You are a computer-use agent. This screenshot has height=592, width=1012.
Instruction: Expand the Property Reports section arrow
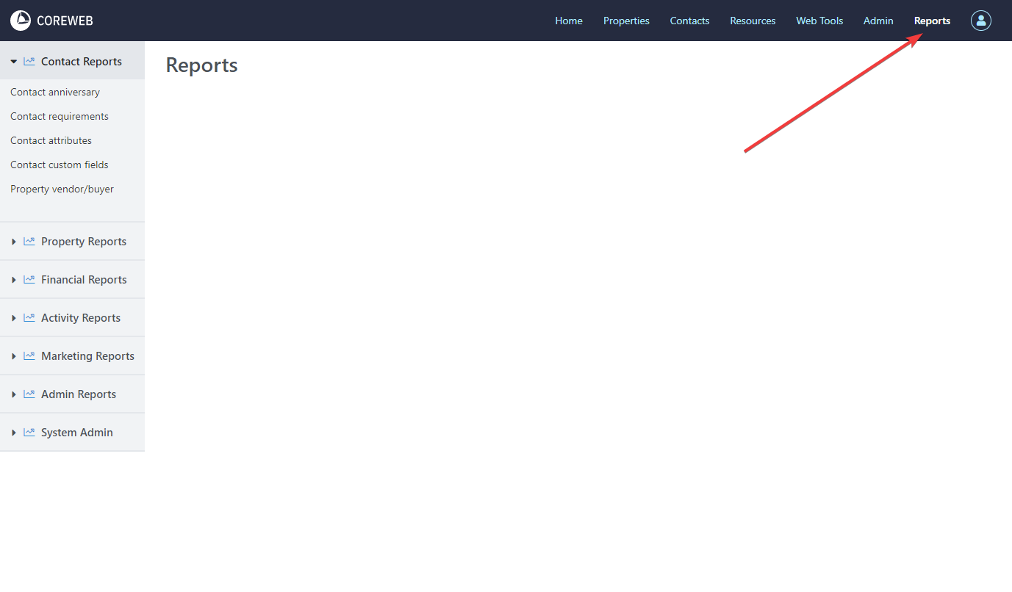(x=14, y=242)
